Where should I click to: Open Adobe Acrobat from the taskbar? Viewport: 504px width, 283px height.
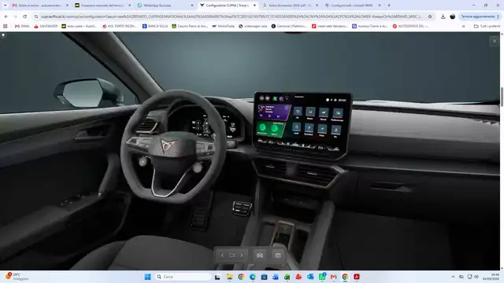(357, 277)
